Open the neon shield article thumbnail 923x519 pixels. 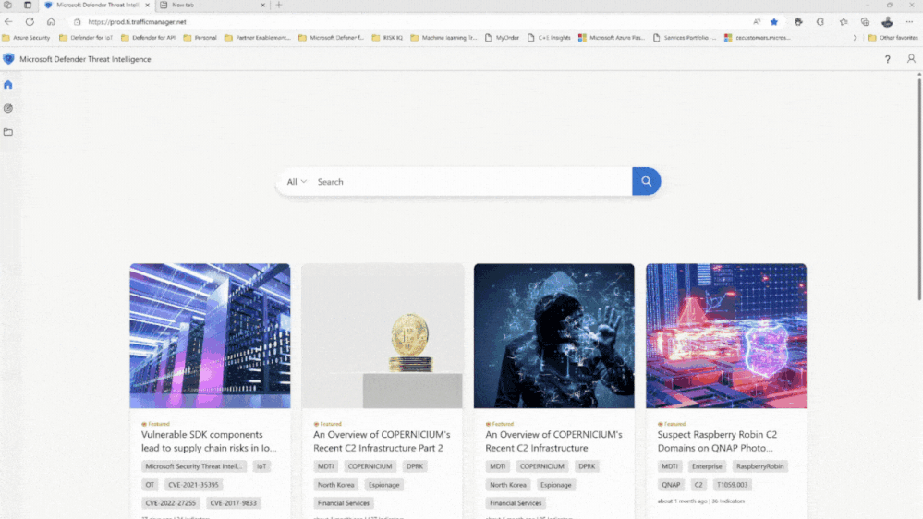pos(726,335)
